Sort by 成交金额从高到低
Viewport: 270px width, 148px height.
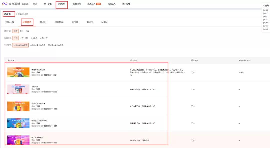20,45
